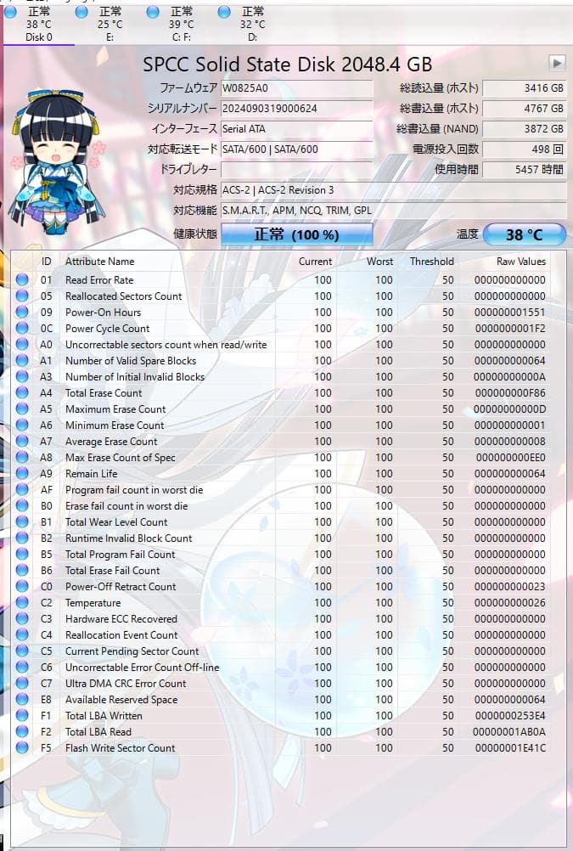Viewport: 573px width, 851px height.
Task: Click total host writes 4767 GB value
Action: tap(524, 109)
